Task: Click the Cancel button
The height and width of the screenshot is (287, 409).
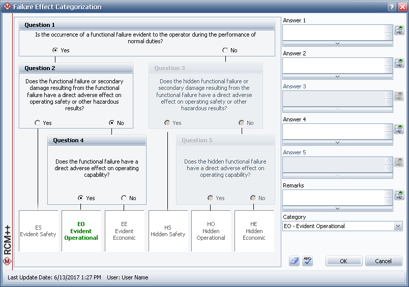Action: click(x=384, y=261)
